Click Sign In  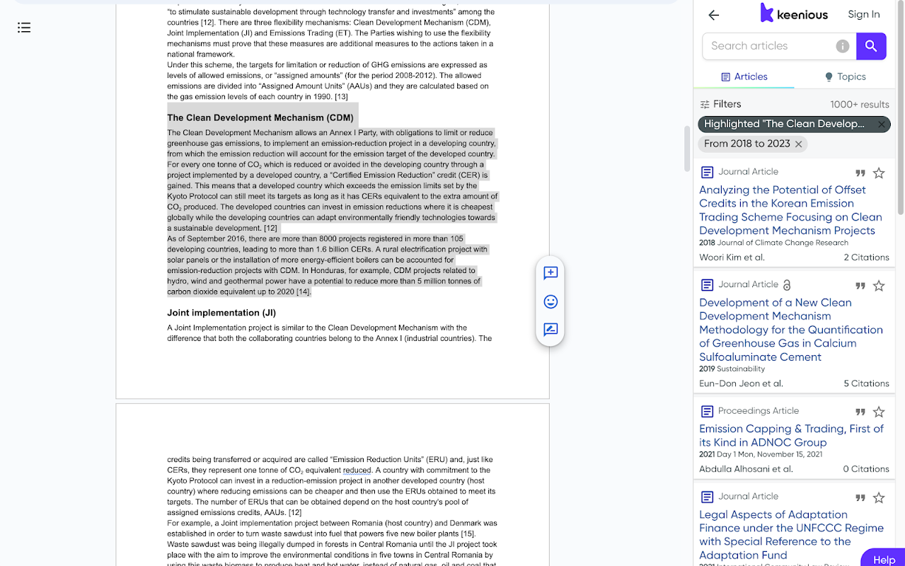point(864,14)
